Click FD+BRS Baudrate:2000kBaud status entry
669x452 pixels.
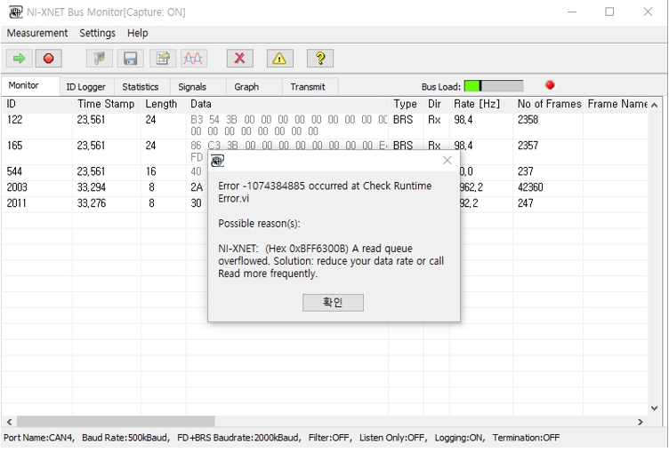pos(239,438)
